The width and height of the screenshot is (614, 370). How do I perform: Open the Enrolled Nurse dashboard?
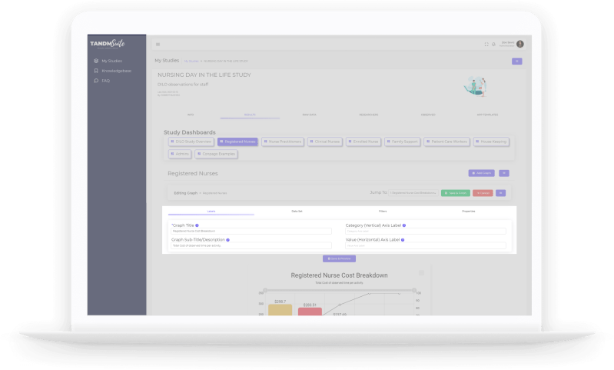(363, 142)
